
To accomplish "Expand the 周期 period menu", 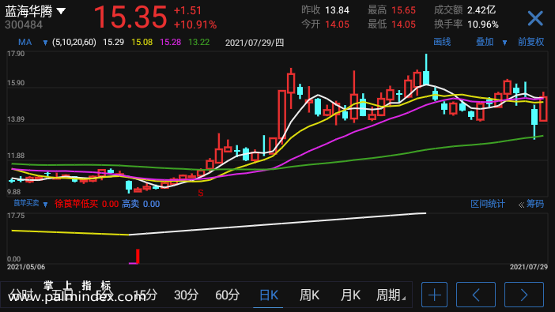I will click(x=391, y=295).
